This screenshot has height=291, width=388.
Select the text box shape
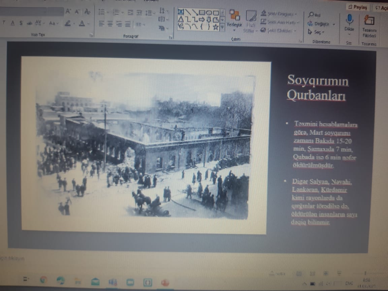[181, 11]
